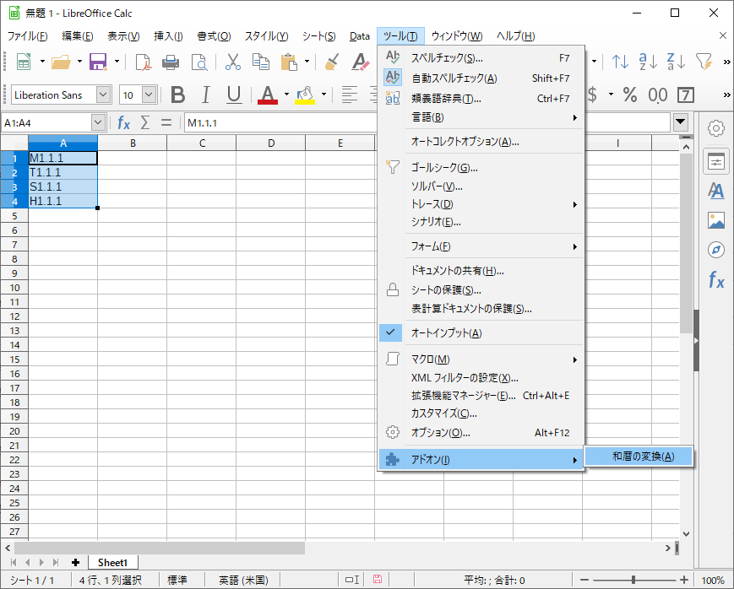Screen dimensions: 734x589
Task: Click the AutoFilter funnel icon
Action: point(704,62)
